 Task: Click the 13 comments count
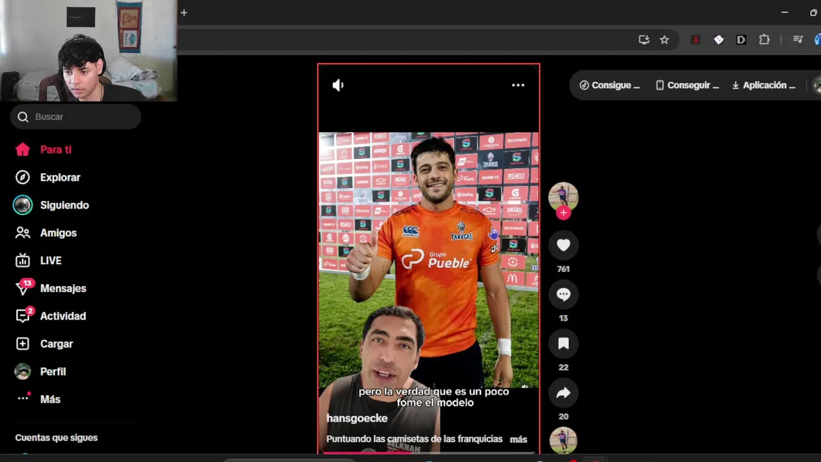click(563, 318)
